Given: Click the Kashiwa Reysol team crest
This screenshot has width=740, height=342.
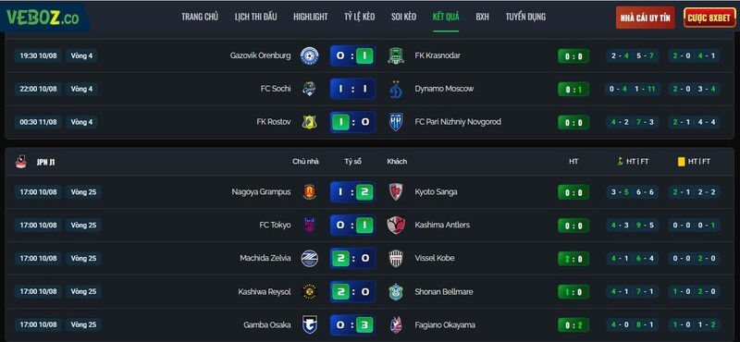Looking at the screenshot, I should pyautogui.click(x=310, y=292).
